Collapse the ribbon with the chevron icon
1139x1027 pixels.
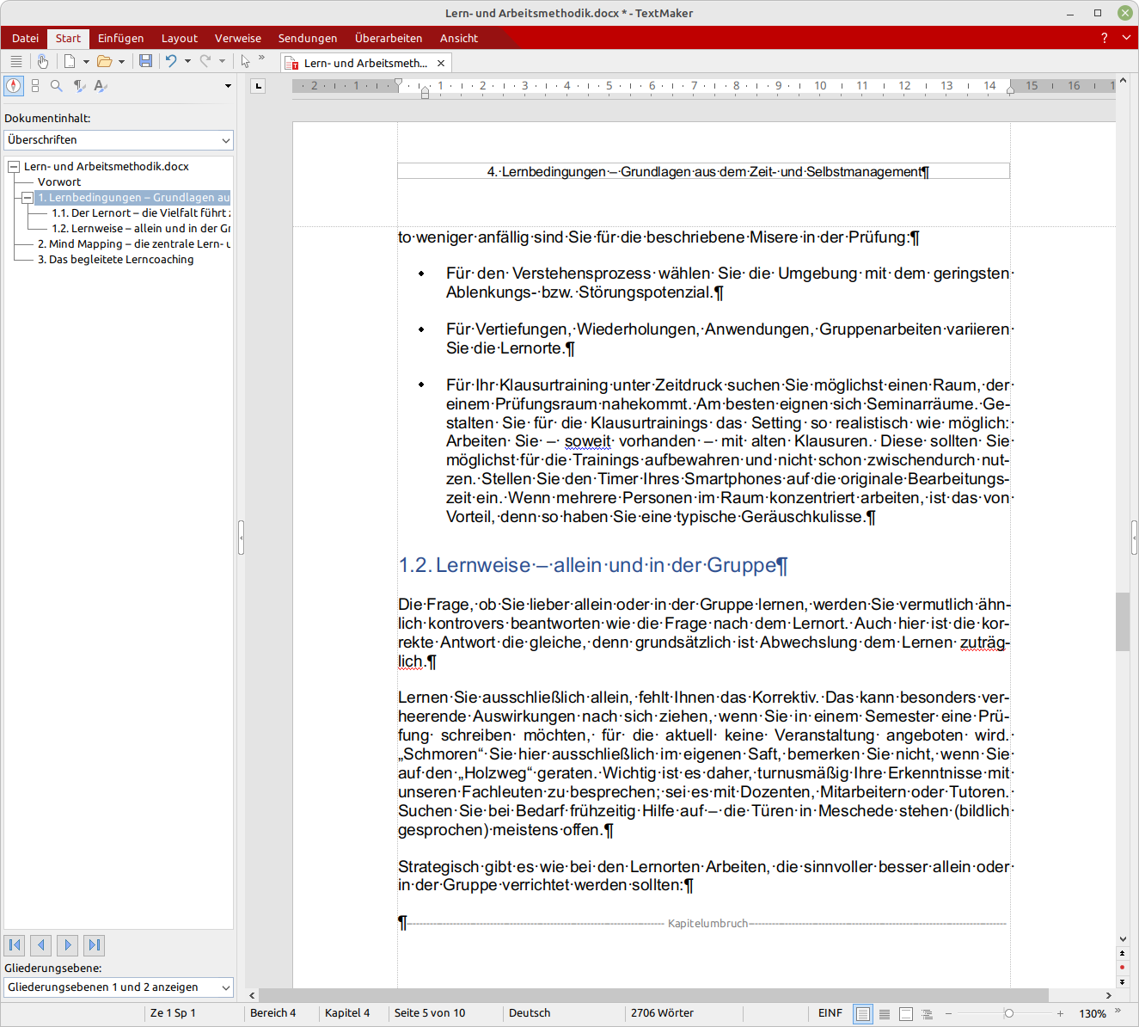[1126, 38]
